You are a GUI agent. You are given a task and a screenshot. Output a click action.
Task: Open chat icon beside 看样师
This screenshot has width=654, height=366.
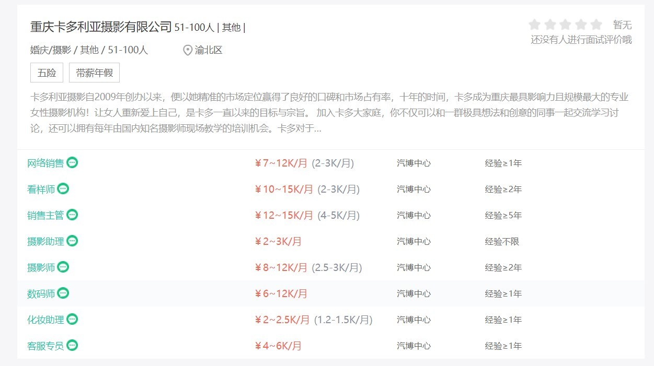pyautogui.click(x=63, y=188)
